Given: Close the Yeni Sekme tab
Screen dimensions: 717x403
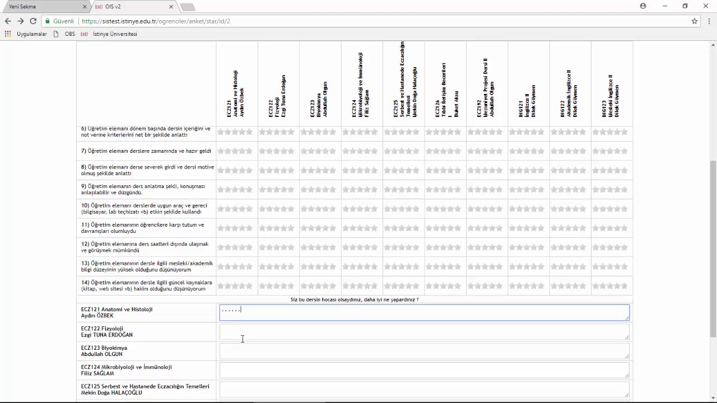Looking at the screenshot, I should tap(85, 7).
